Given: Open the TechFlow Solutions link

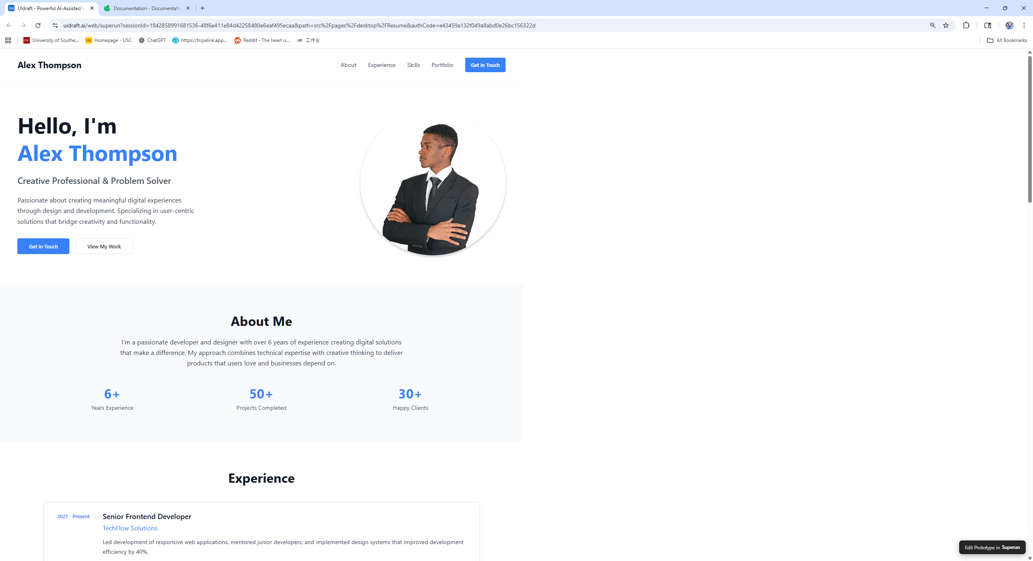Looking at the screenshot, I should (x=130, y=528).
